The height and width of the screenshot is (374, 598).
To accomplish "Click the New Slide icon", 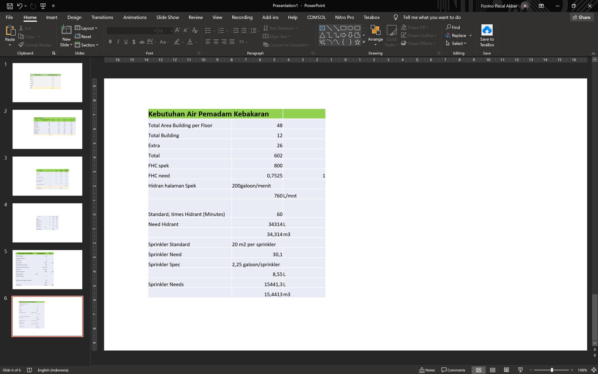I will [66, 30].
